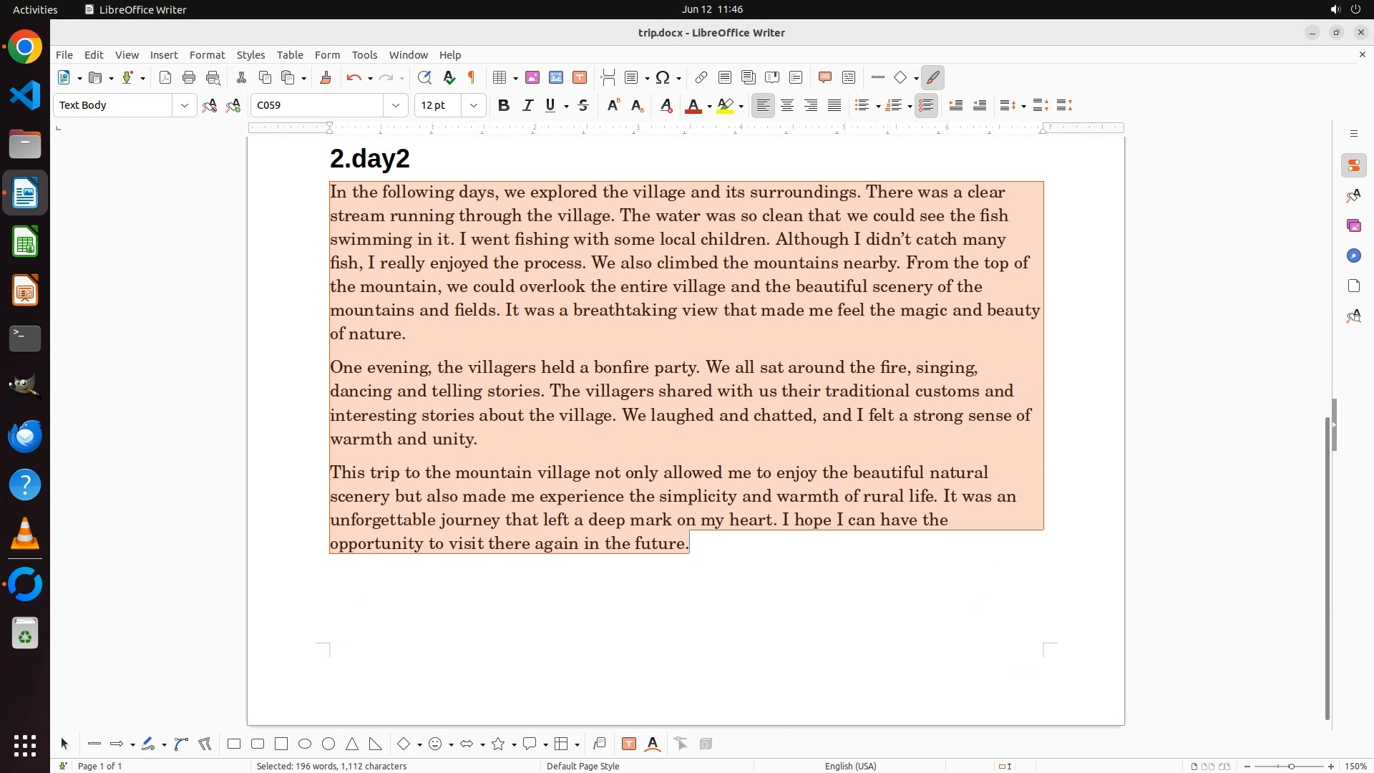Image resolution: width=1374 pixels, height=773 pixels.
Task: Open the sidebar Gallery panel
Action: click(1353, 225)
